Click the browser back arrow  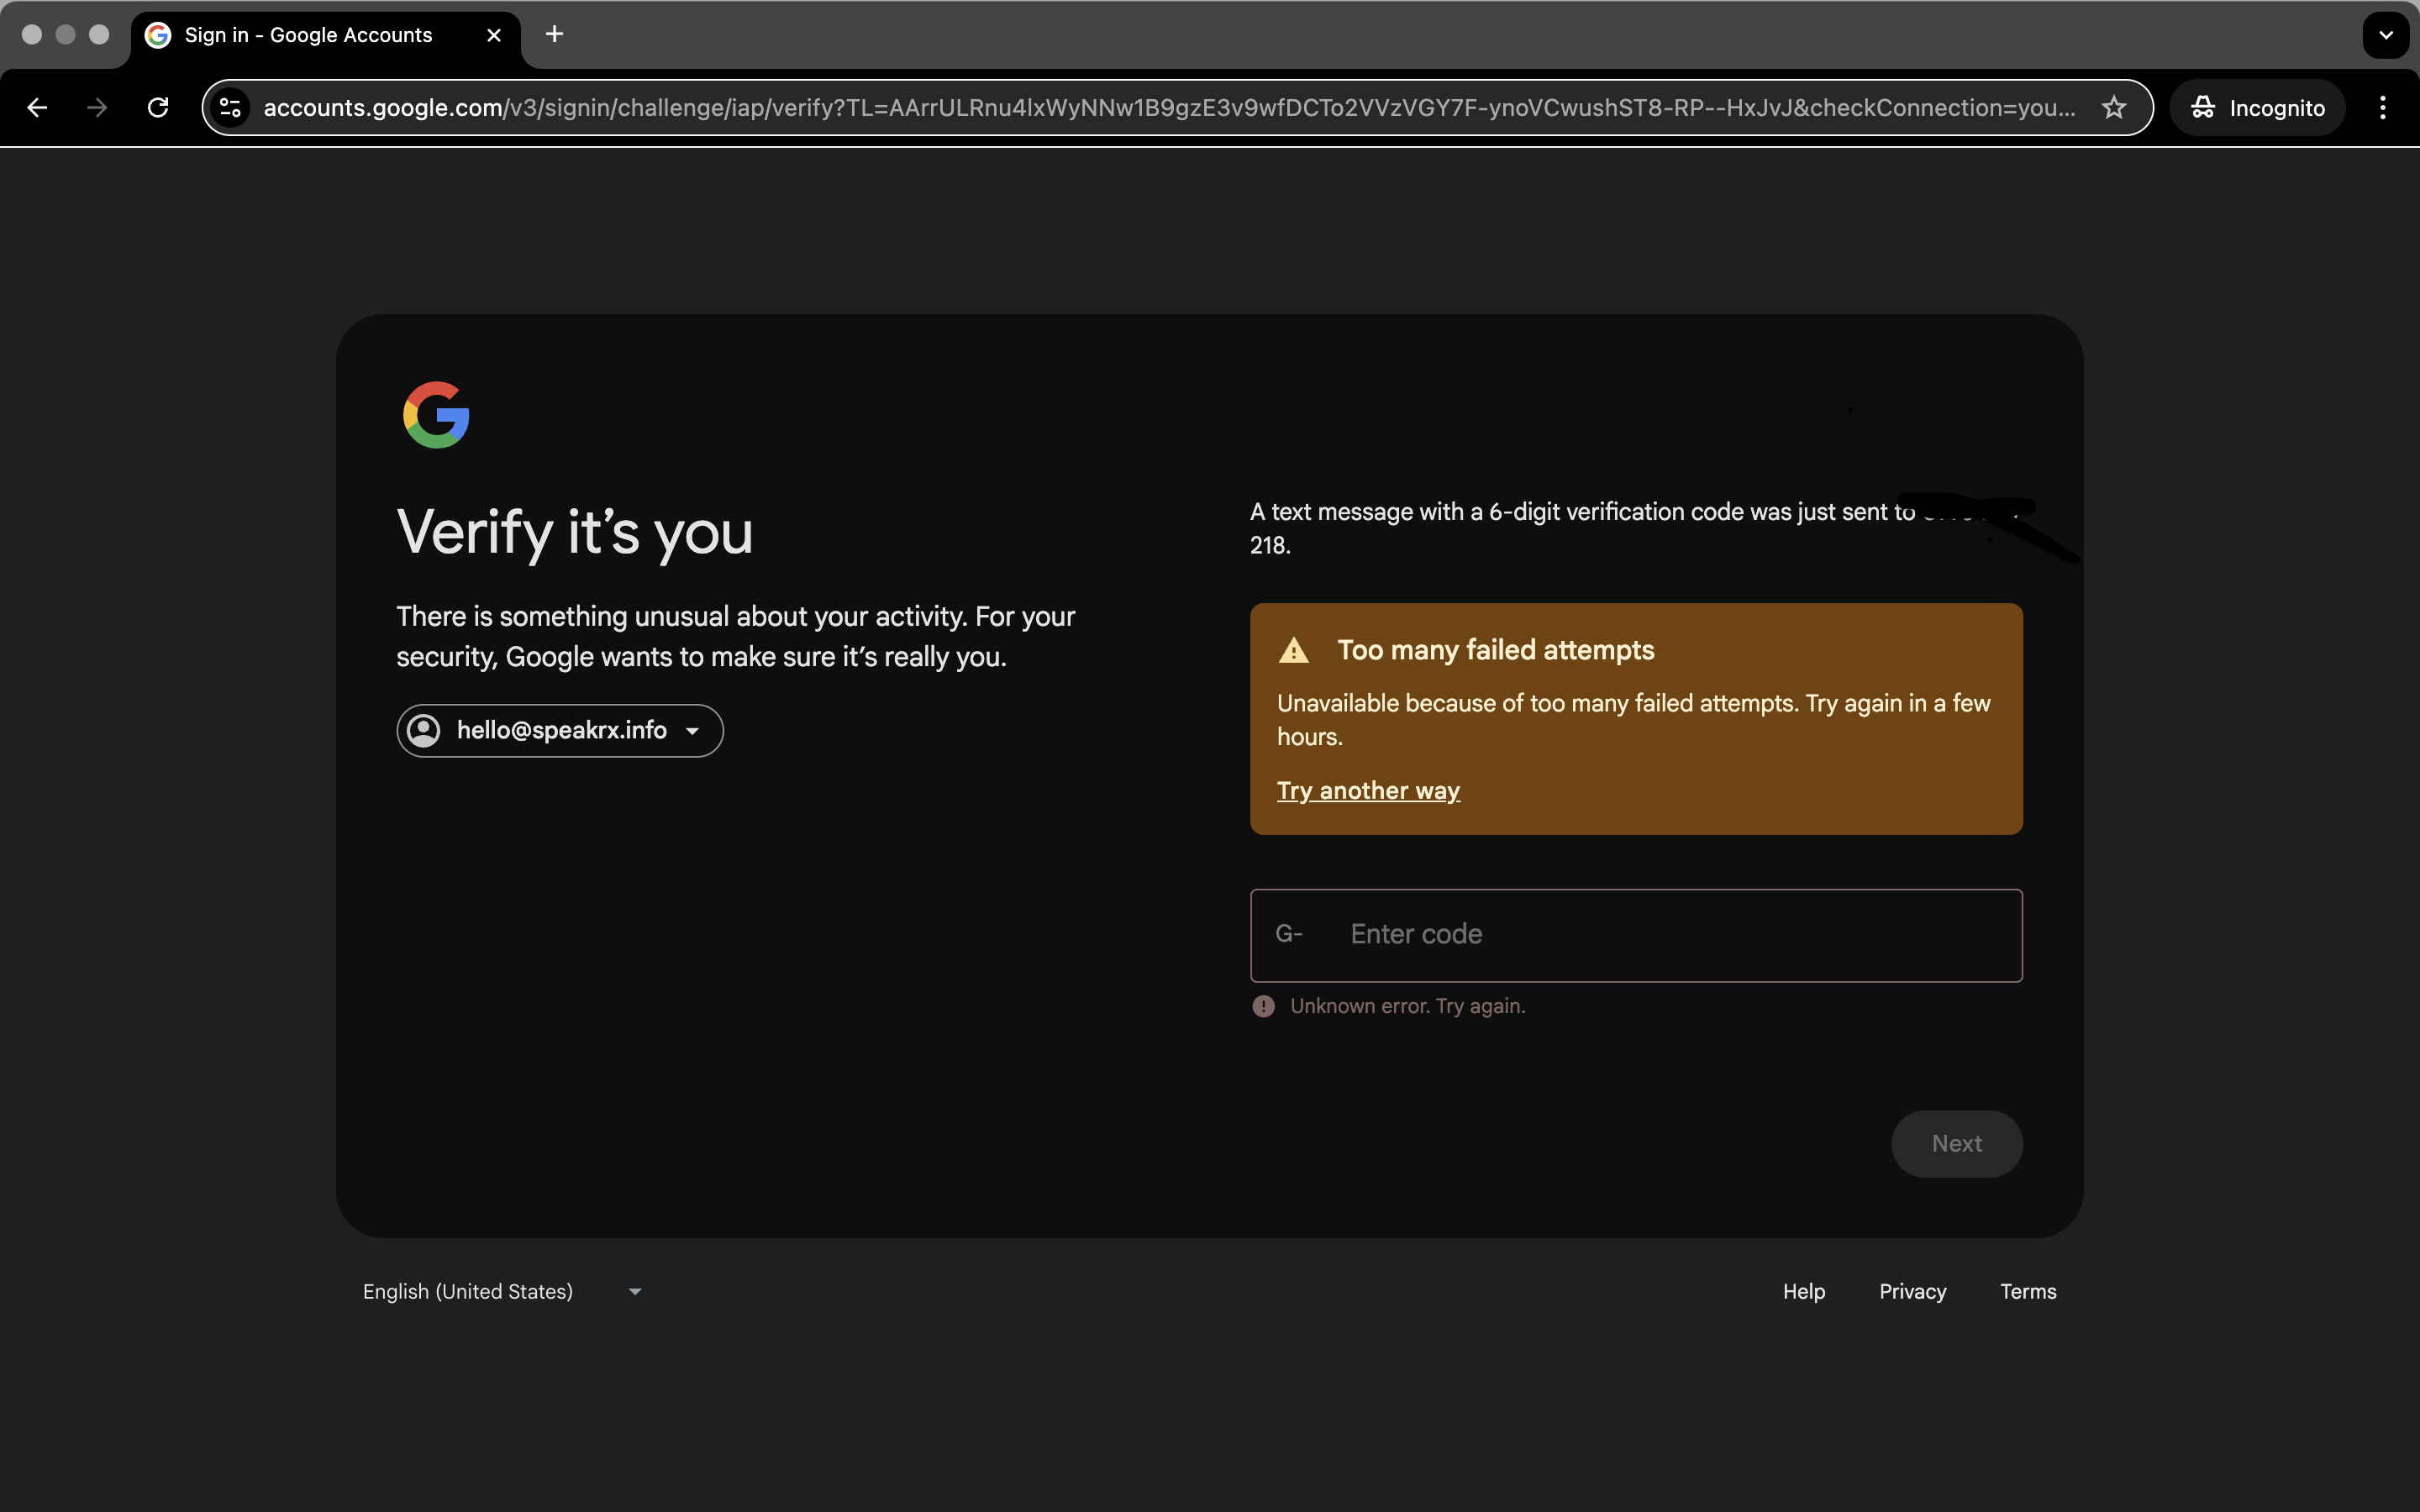coord(37,108)
